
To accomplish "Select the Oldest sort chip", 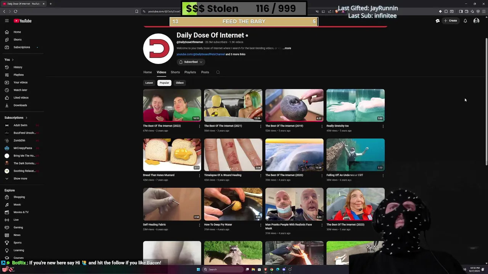I will 180,83.
